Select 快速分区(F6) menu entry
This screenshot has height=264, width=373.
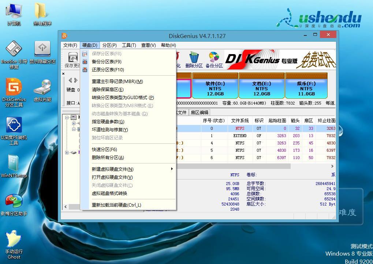click(128, 150)
